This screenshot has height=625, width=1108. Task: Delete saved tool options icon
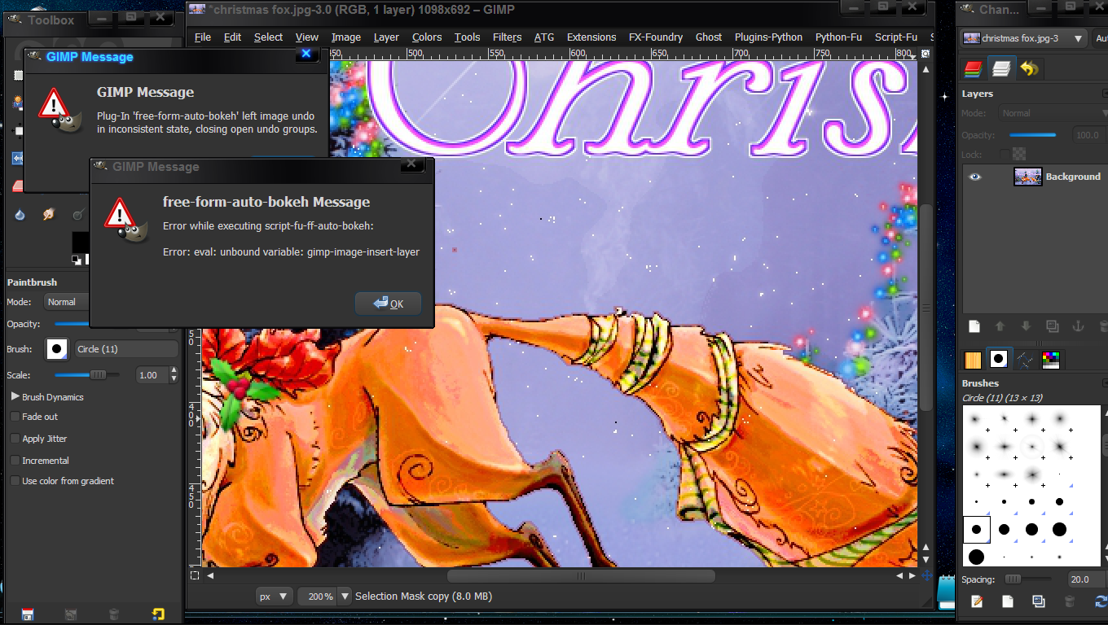click(114, 614)
